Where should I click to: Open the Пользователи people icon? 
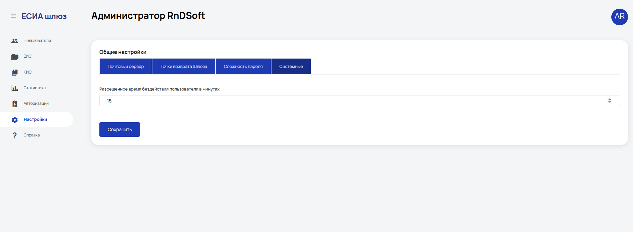click(15, 41)
